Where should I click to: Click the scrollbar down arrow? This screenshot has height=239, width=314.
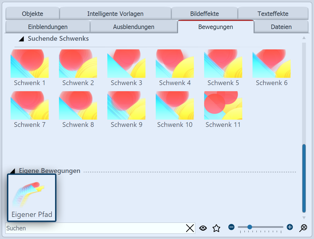pyautogui.click(x=304, y=218)
